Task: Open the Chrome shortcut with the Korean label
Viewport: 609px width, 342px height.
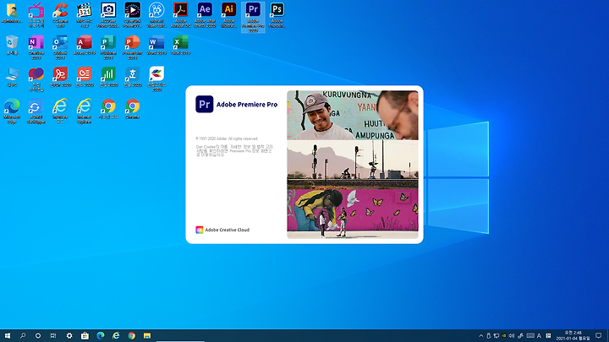Action: click(108, 109)
